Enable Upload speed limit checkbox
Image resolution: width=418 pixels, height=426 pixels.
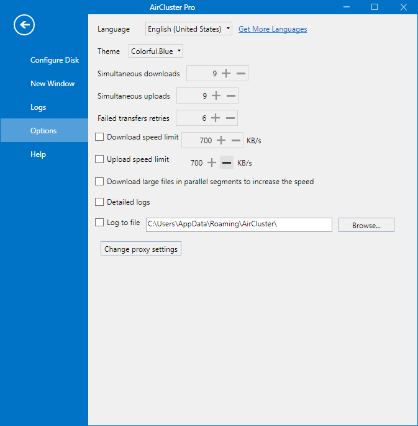click(99, 159)
